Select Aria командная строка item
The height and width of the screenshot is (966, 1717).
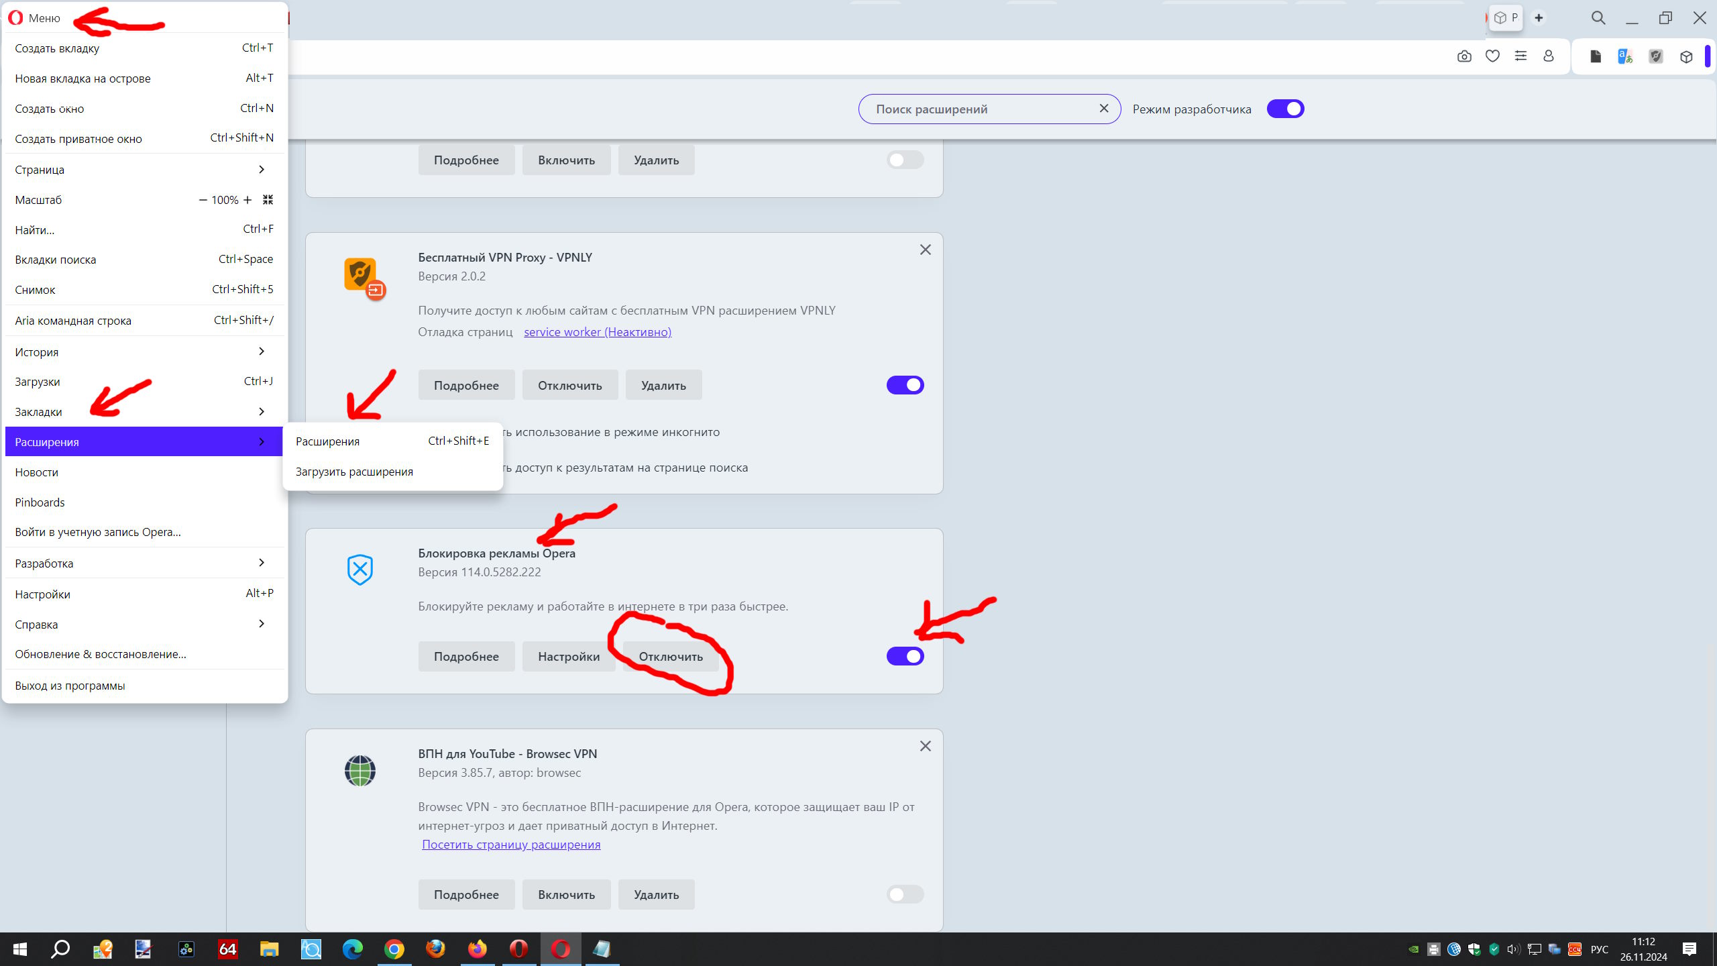pyautogui.click(x=144, y=321)
